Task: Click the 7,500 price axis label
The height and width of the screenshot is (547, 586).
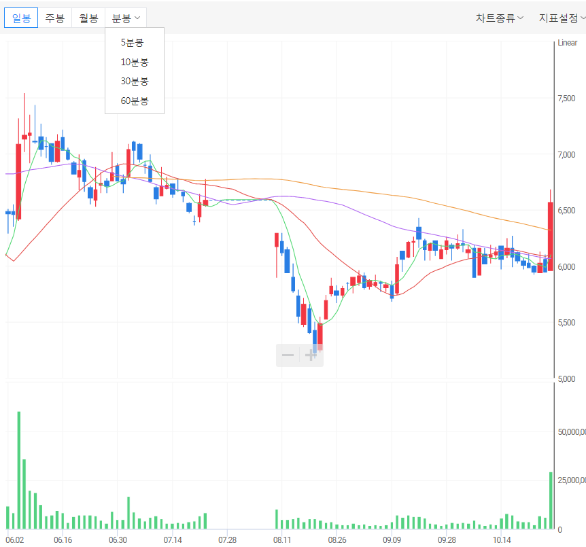Action: (x=566, y=99)
